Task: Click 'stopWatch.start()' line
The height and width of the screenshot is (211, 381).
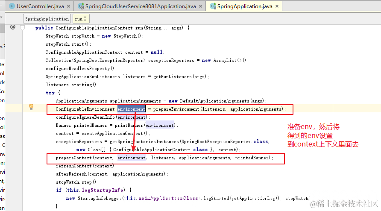Action: pos(68,44)
